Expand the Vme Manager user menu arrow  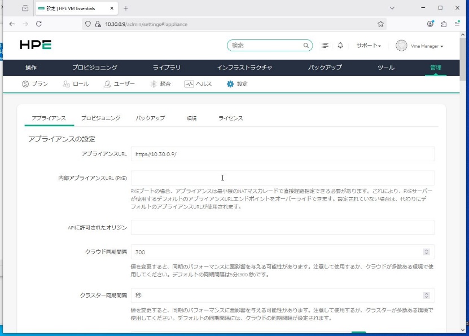click(442, 46)
